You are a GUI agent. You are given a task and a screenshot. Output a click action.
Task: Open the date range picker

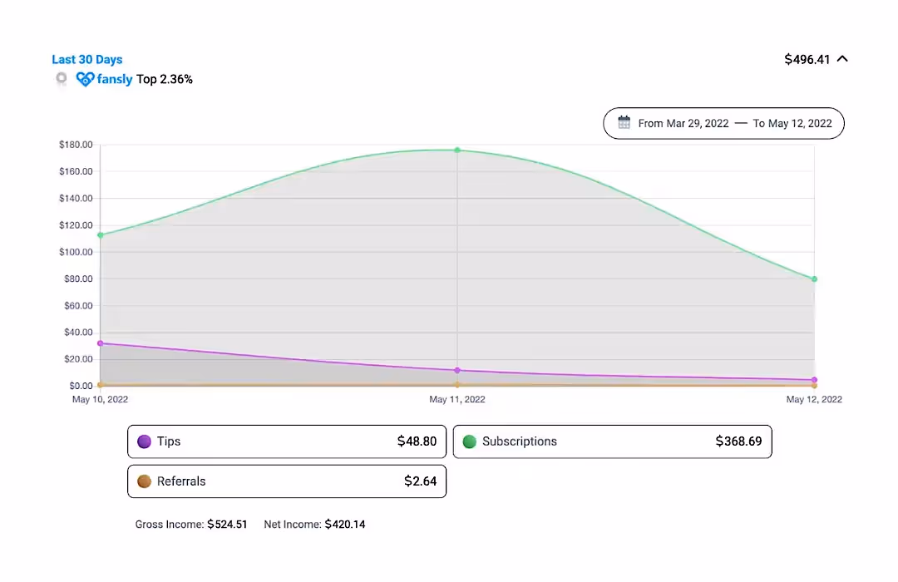click(723, 123)
